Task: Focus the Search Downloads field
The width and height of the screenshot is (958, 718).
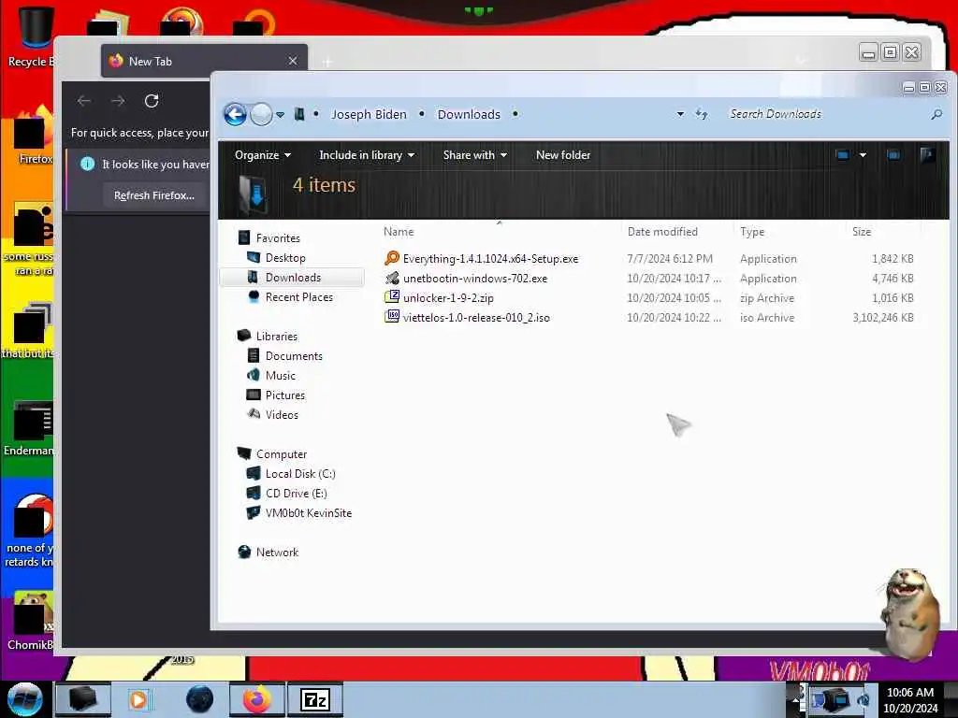Action: 826,114
